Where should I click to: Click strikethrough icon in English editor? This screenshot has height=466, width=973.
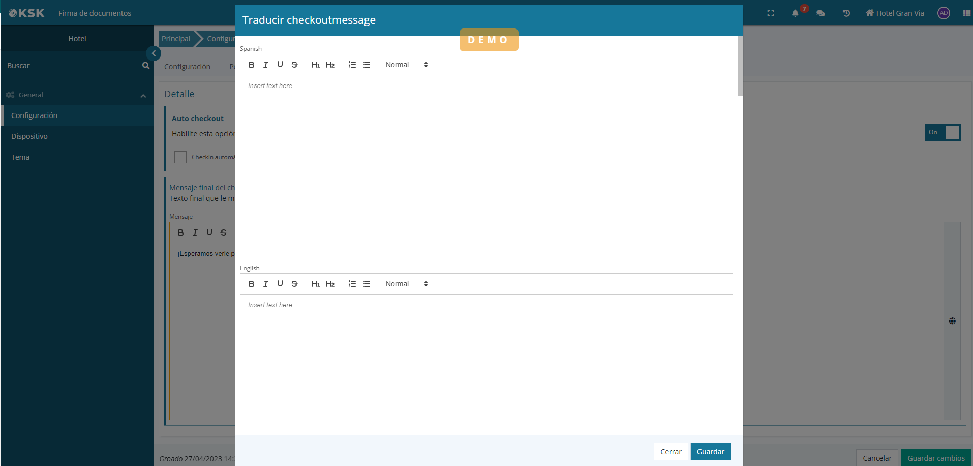(294, 284)
